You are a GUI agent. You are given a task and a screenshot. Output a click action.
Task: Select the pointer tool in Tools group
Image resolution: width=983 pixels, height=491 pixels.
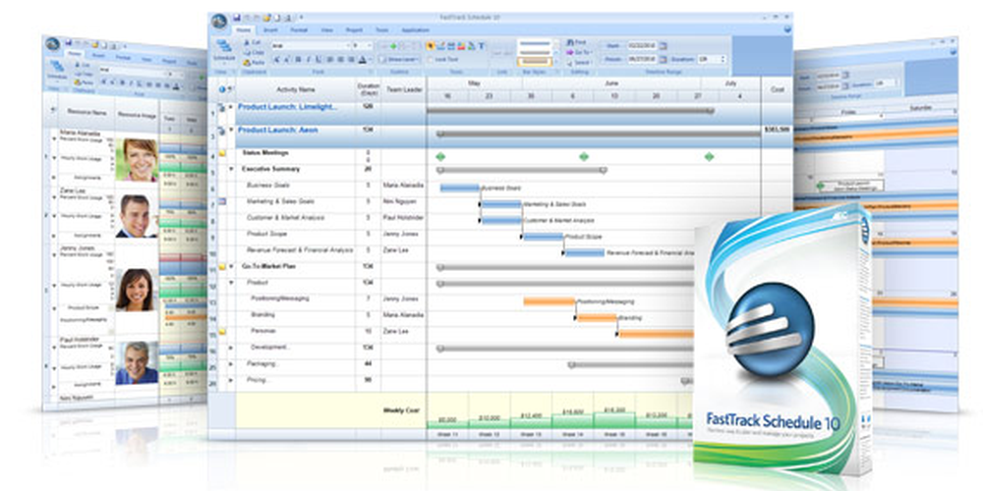(x=431, y=46)
